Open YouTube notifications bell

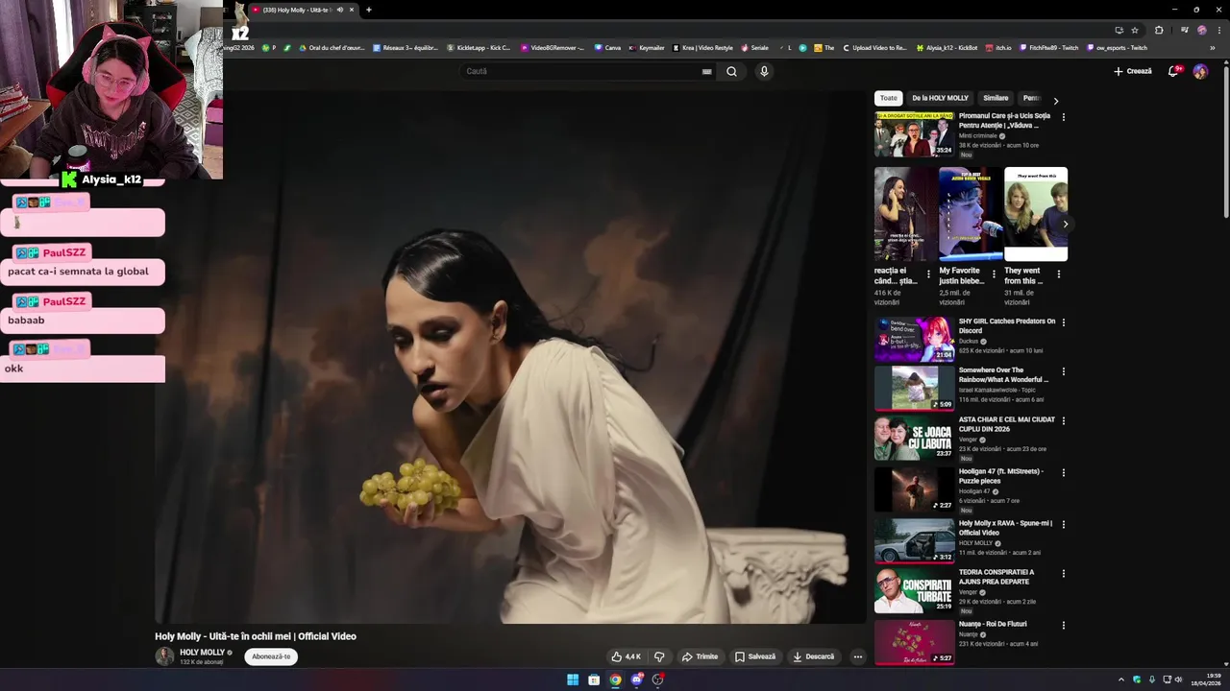(1173, 71)
